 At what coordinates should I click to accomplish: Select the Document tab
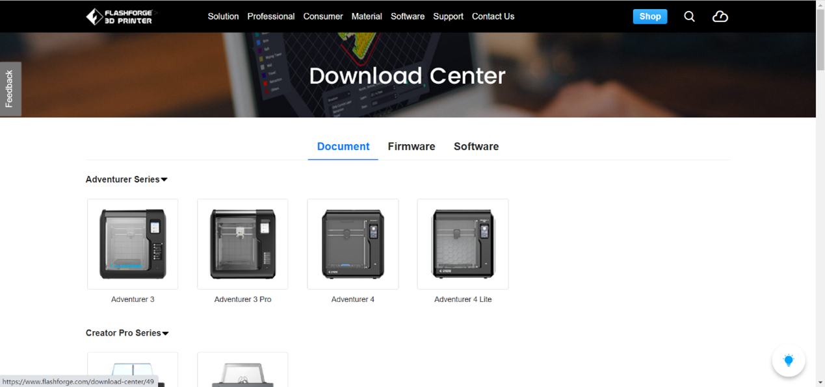click(x=343, y=147)
